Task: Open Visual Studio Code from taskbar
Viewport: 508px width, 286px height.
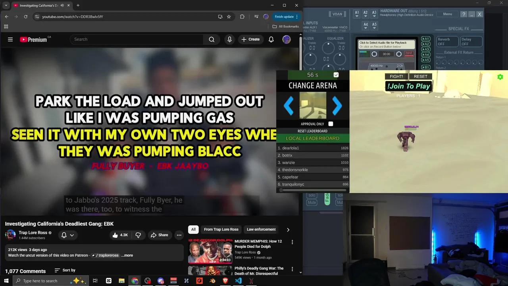Action: (x=238, y=281)
